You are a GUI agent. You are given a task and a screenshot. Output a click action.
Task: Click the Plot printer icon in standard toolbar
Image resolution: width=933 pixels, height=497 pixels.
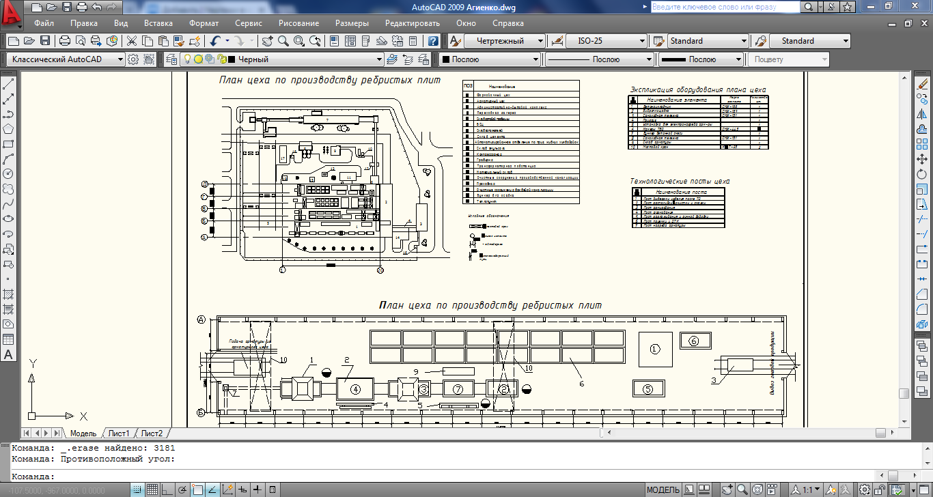65,41
